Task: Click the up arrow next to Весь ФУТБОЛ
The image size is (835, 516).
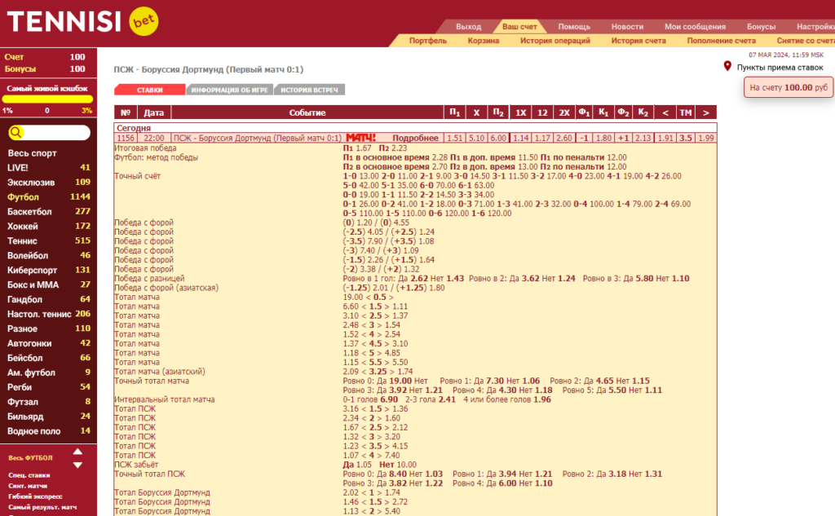Action: coord(77,452)
